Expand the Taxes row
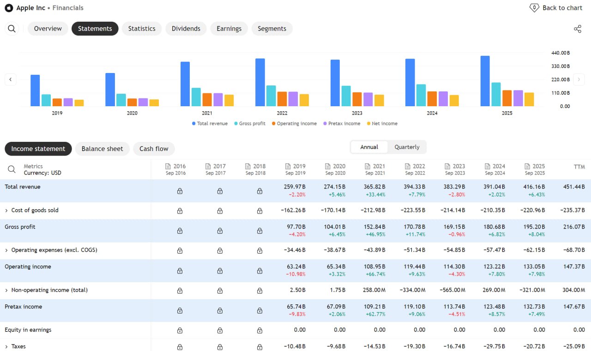The height and width of the screenshot is (351, 591). click(x=6, y=347)
